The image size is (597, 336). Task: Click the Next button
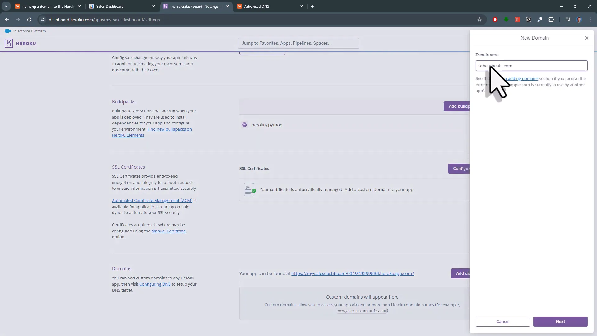(560, 321)
